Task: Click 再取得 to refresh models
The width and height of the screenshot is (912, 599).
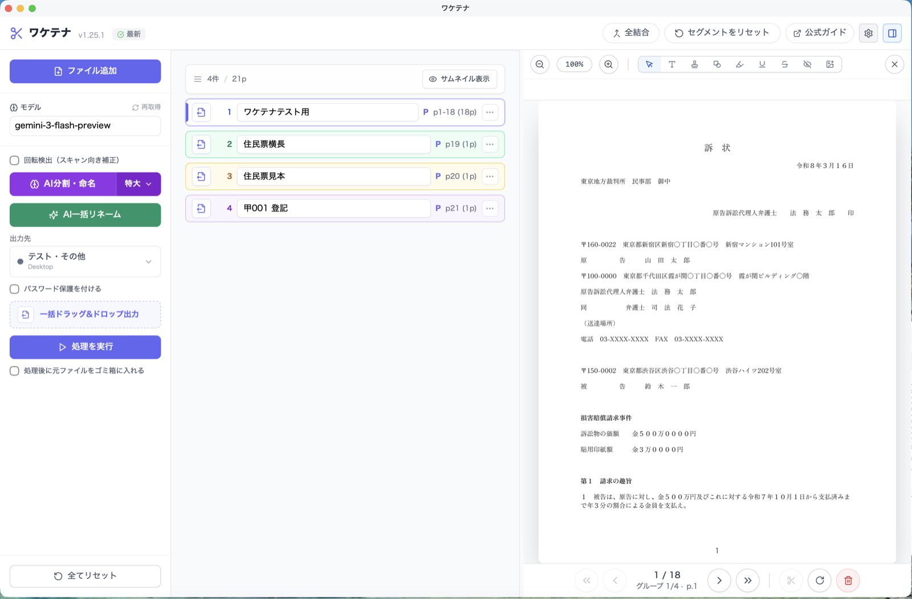Action: click(x=146, y=107)
